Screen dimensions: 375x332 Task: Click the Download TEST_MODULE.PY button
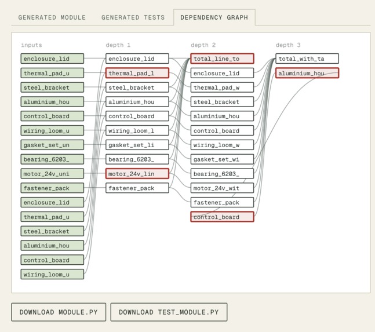coord(169,312)
